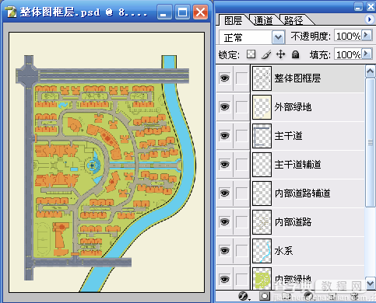Open the 不透明度 opacity slider arrow

(x=367, y=35)
